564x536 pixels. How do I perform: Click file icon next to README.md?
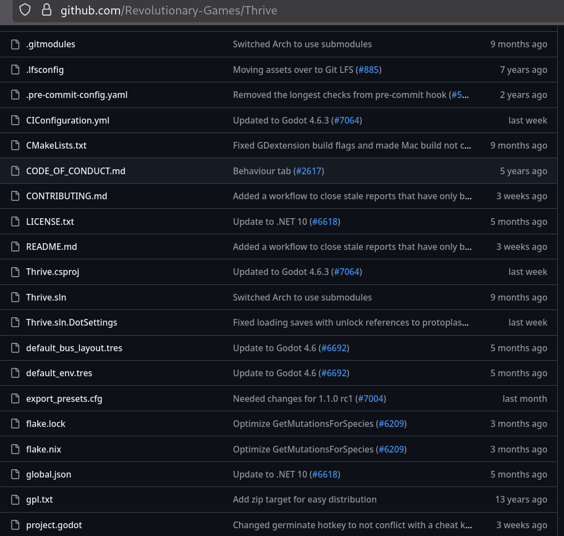click(x=15, y=247)
